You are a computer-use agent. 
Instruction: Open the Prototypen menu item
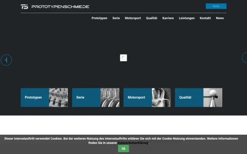[x=99, y=18]
